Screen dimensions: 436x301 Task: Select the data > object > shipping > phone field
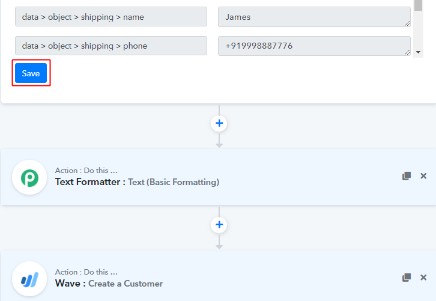pos(111,46)
